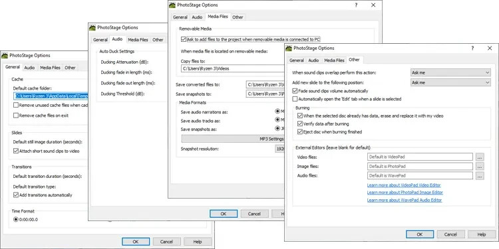Click the PhotoStage icon in the General window title bar
This screenshot has width=499, height=249.
(5, 56)
